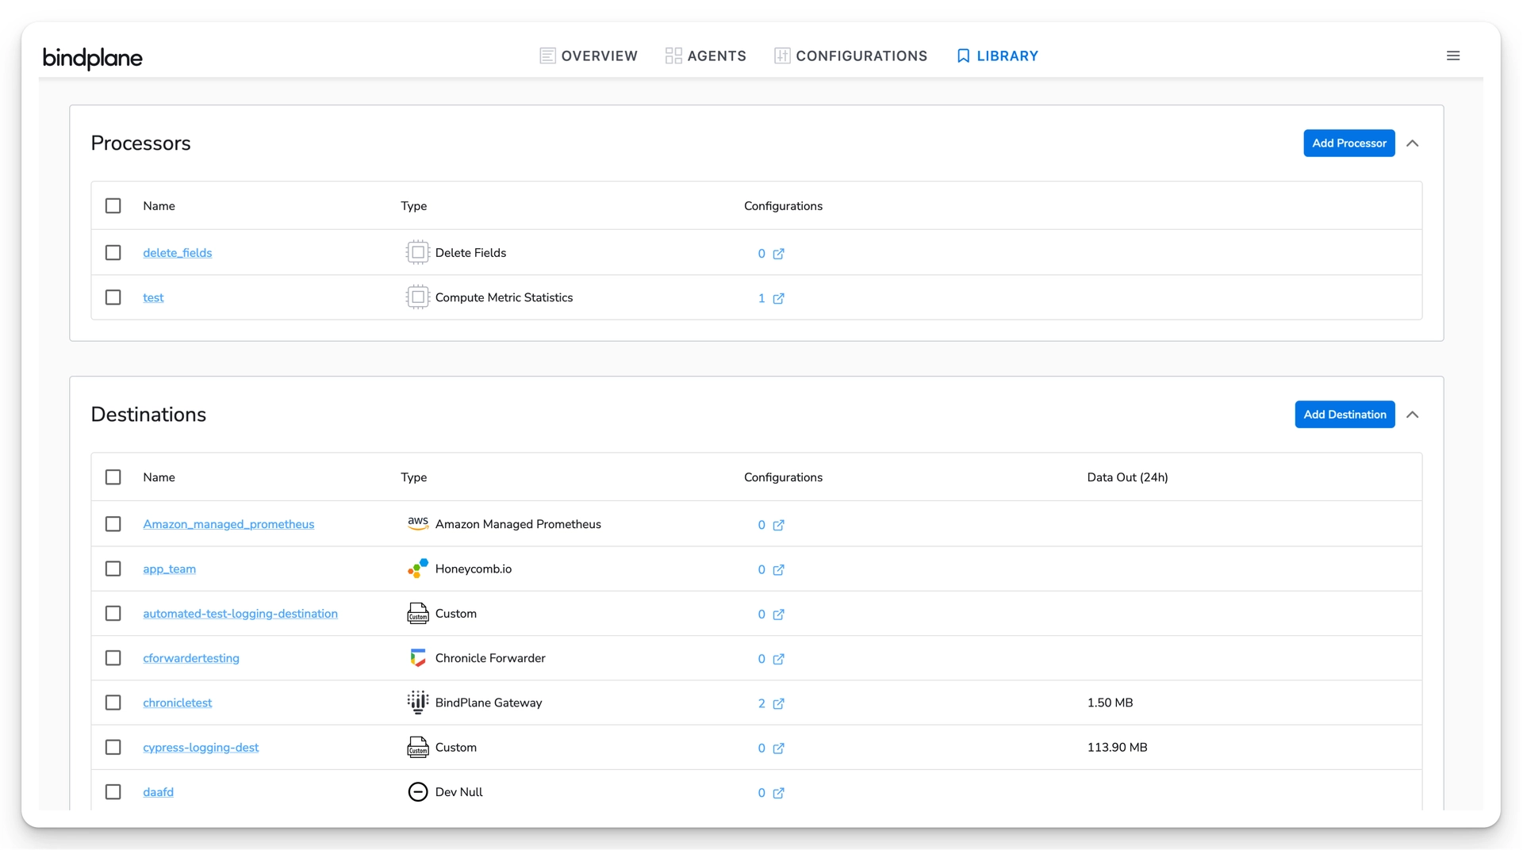The image size is (1523, 850).
Task: Click the Add Processor button
Action: (x=1348, y=143)
